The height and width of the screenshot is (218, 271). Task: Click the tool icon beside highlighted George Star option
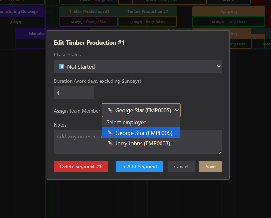110,133
